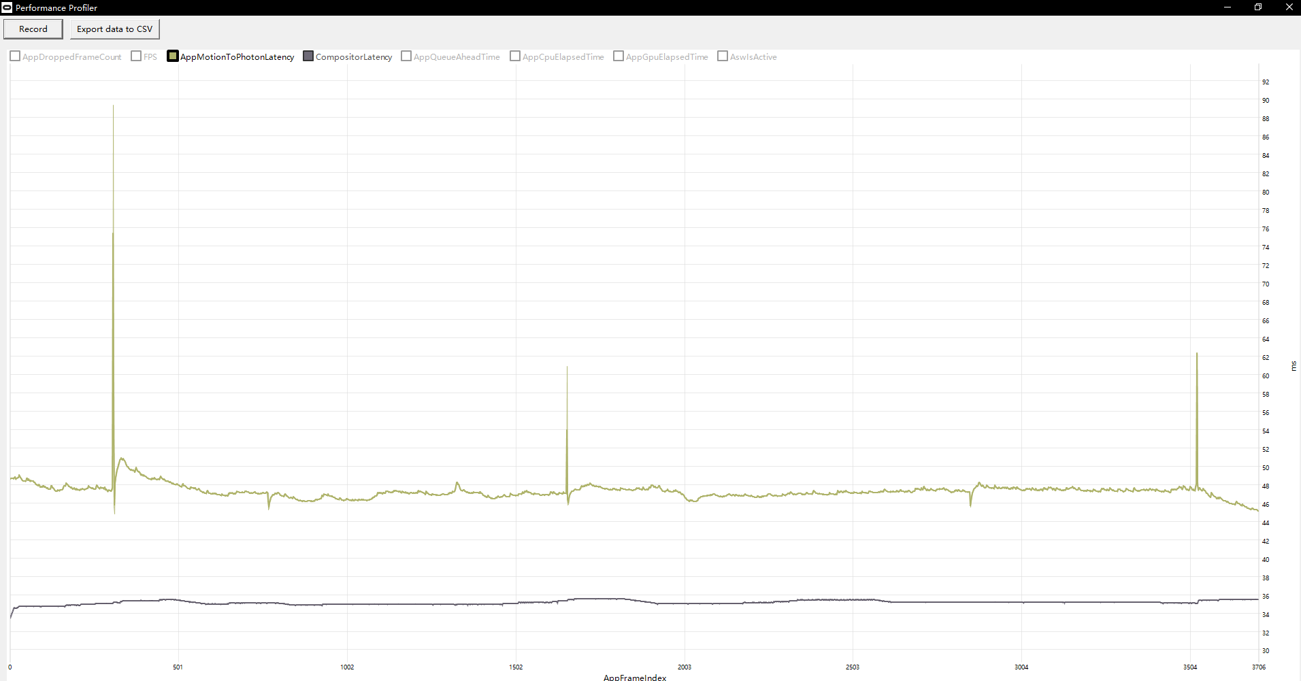1301x681 pixels.
Task: Click the 2003 frame index tick label
Action: pyautogui.click(x=685, y=667)
